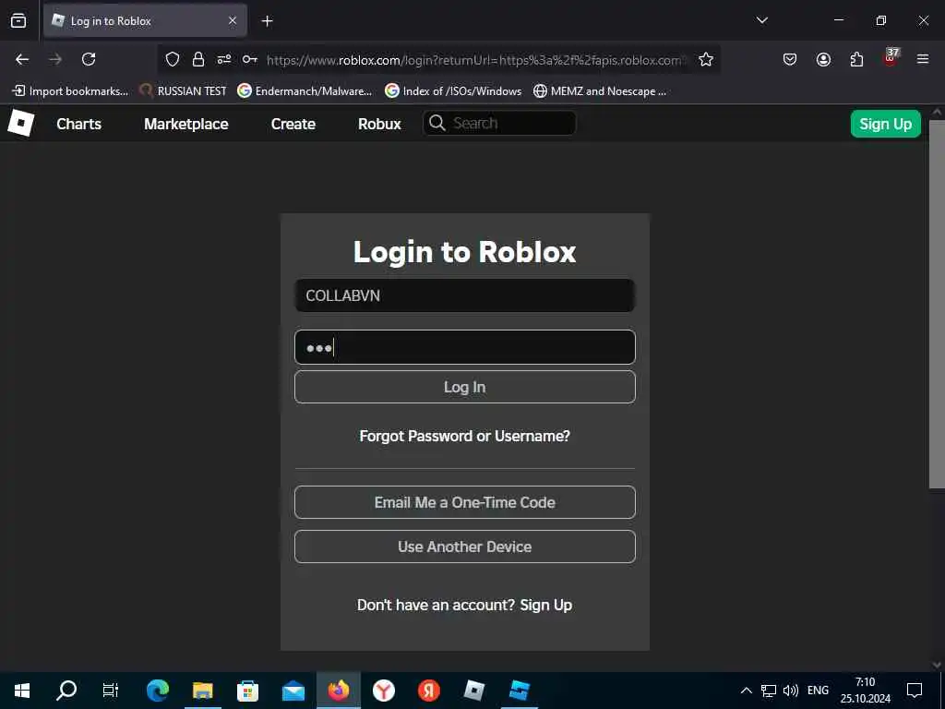
Task: Click the page vertical scrollbar thumb
Action: (x=937, y=305)
